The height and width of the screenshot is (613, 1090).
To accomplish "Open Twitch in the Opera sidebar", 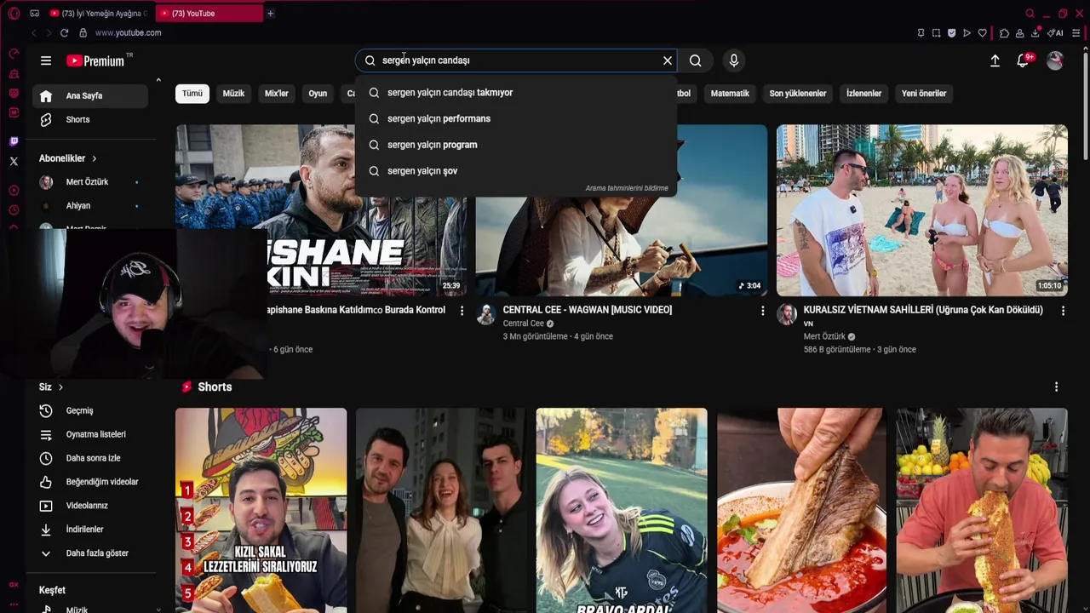I will [x=14, y=141].
